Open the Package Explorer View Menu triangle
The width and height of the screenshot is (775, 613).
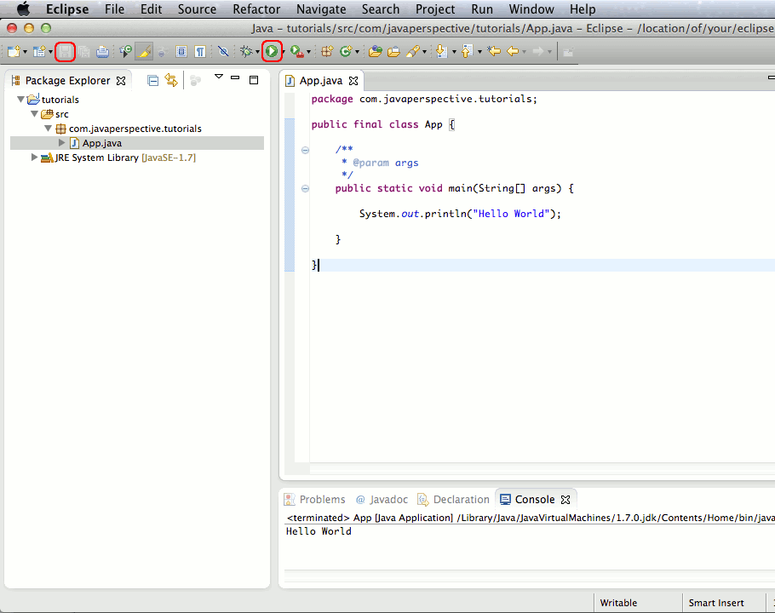(219, 77)
